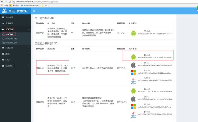Click the version 3.6 cell
Image resolution: width=198 pixels, height=122 pixels.
click(72, 33)
